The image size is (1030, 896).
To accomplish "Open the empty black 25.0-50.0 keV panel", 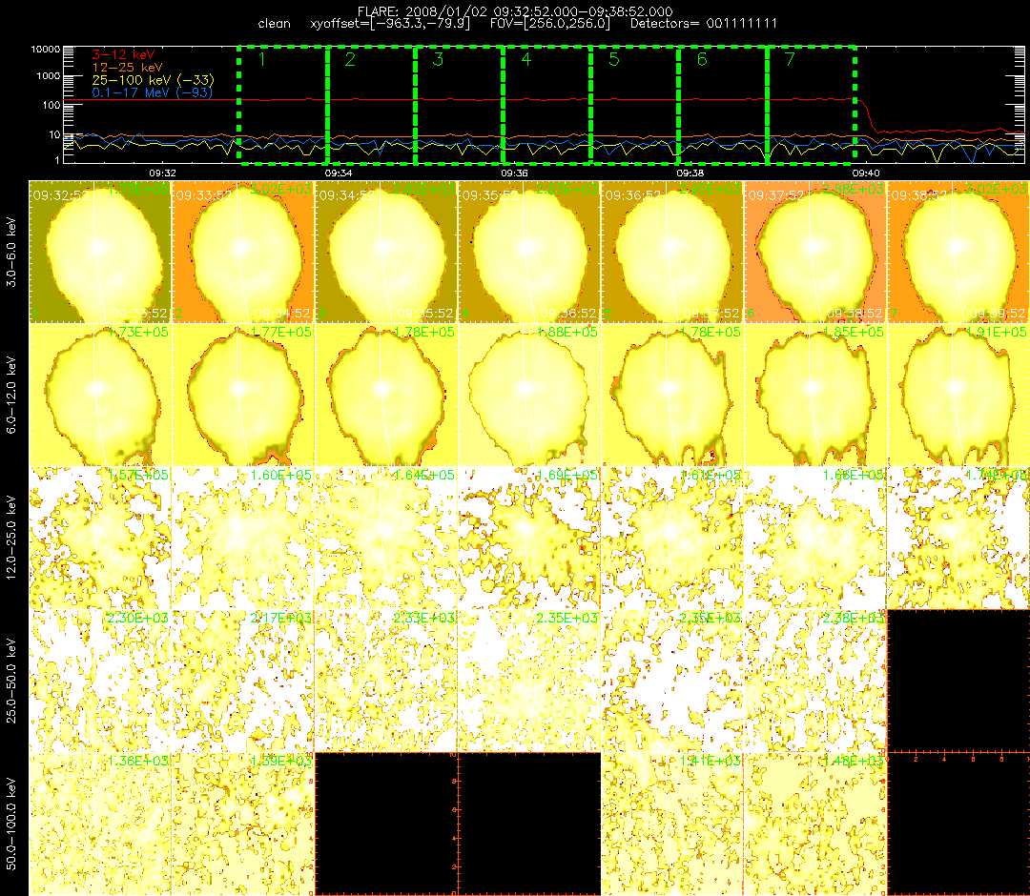I will click(958, 681).
